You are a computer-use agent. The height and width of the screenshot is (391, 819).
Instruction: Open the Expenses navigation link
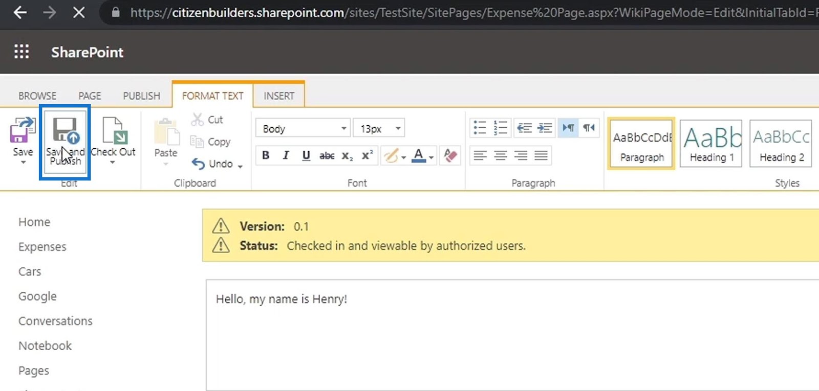pyautogui.click(x=42, y=247)
